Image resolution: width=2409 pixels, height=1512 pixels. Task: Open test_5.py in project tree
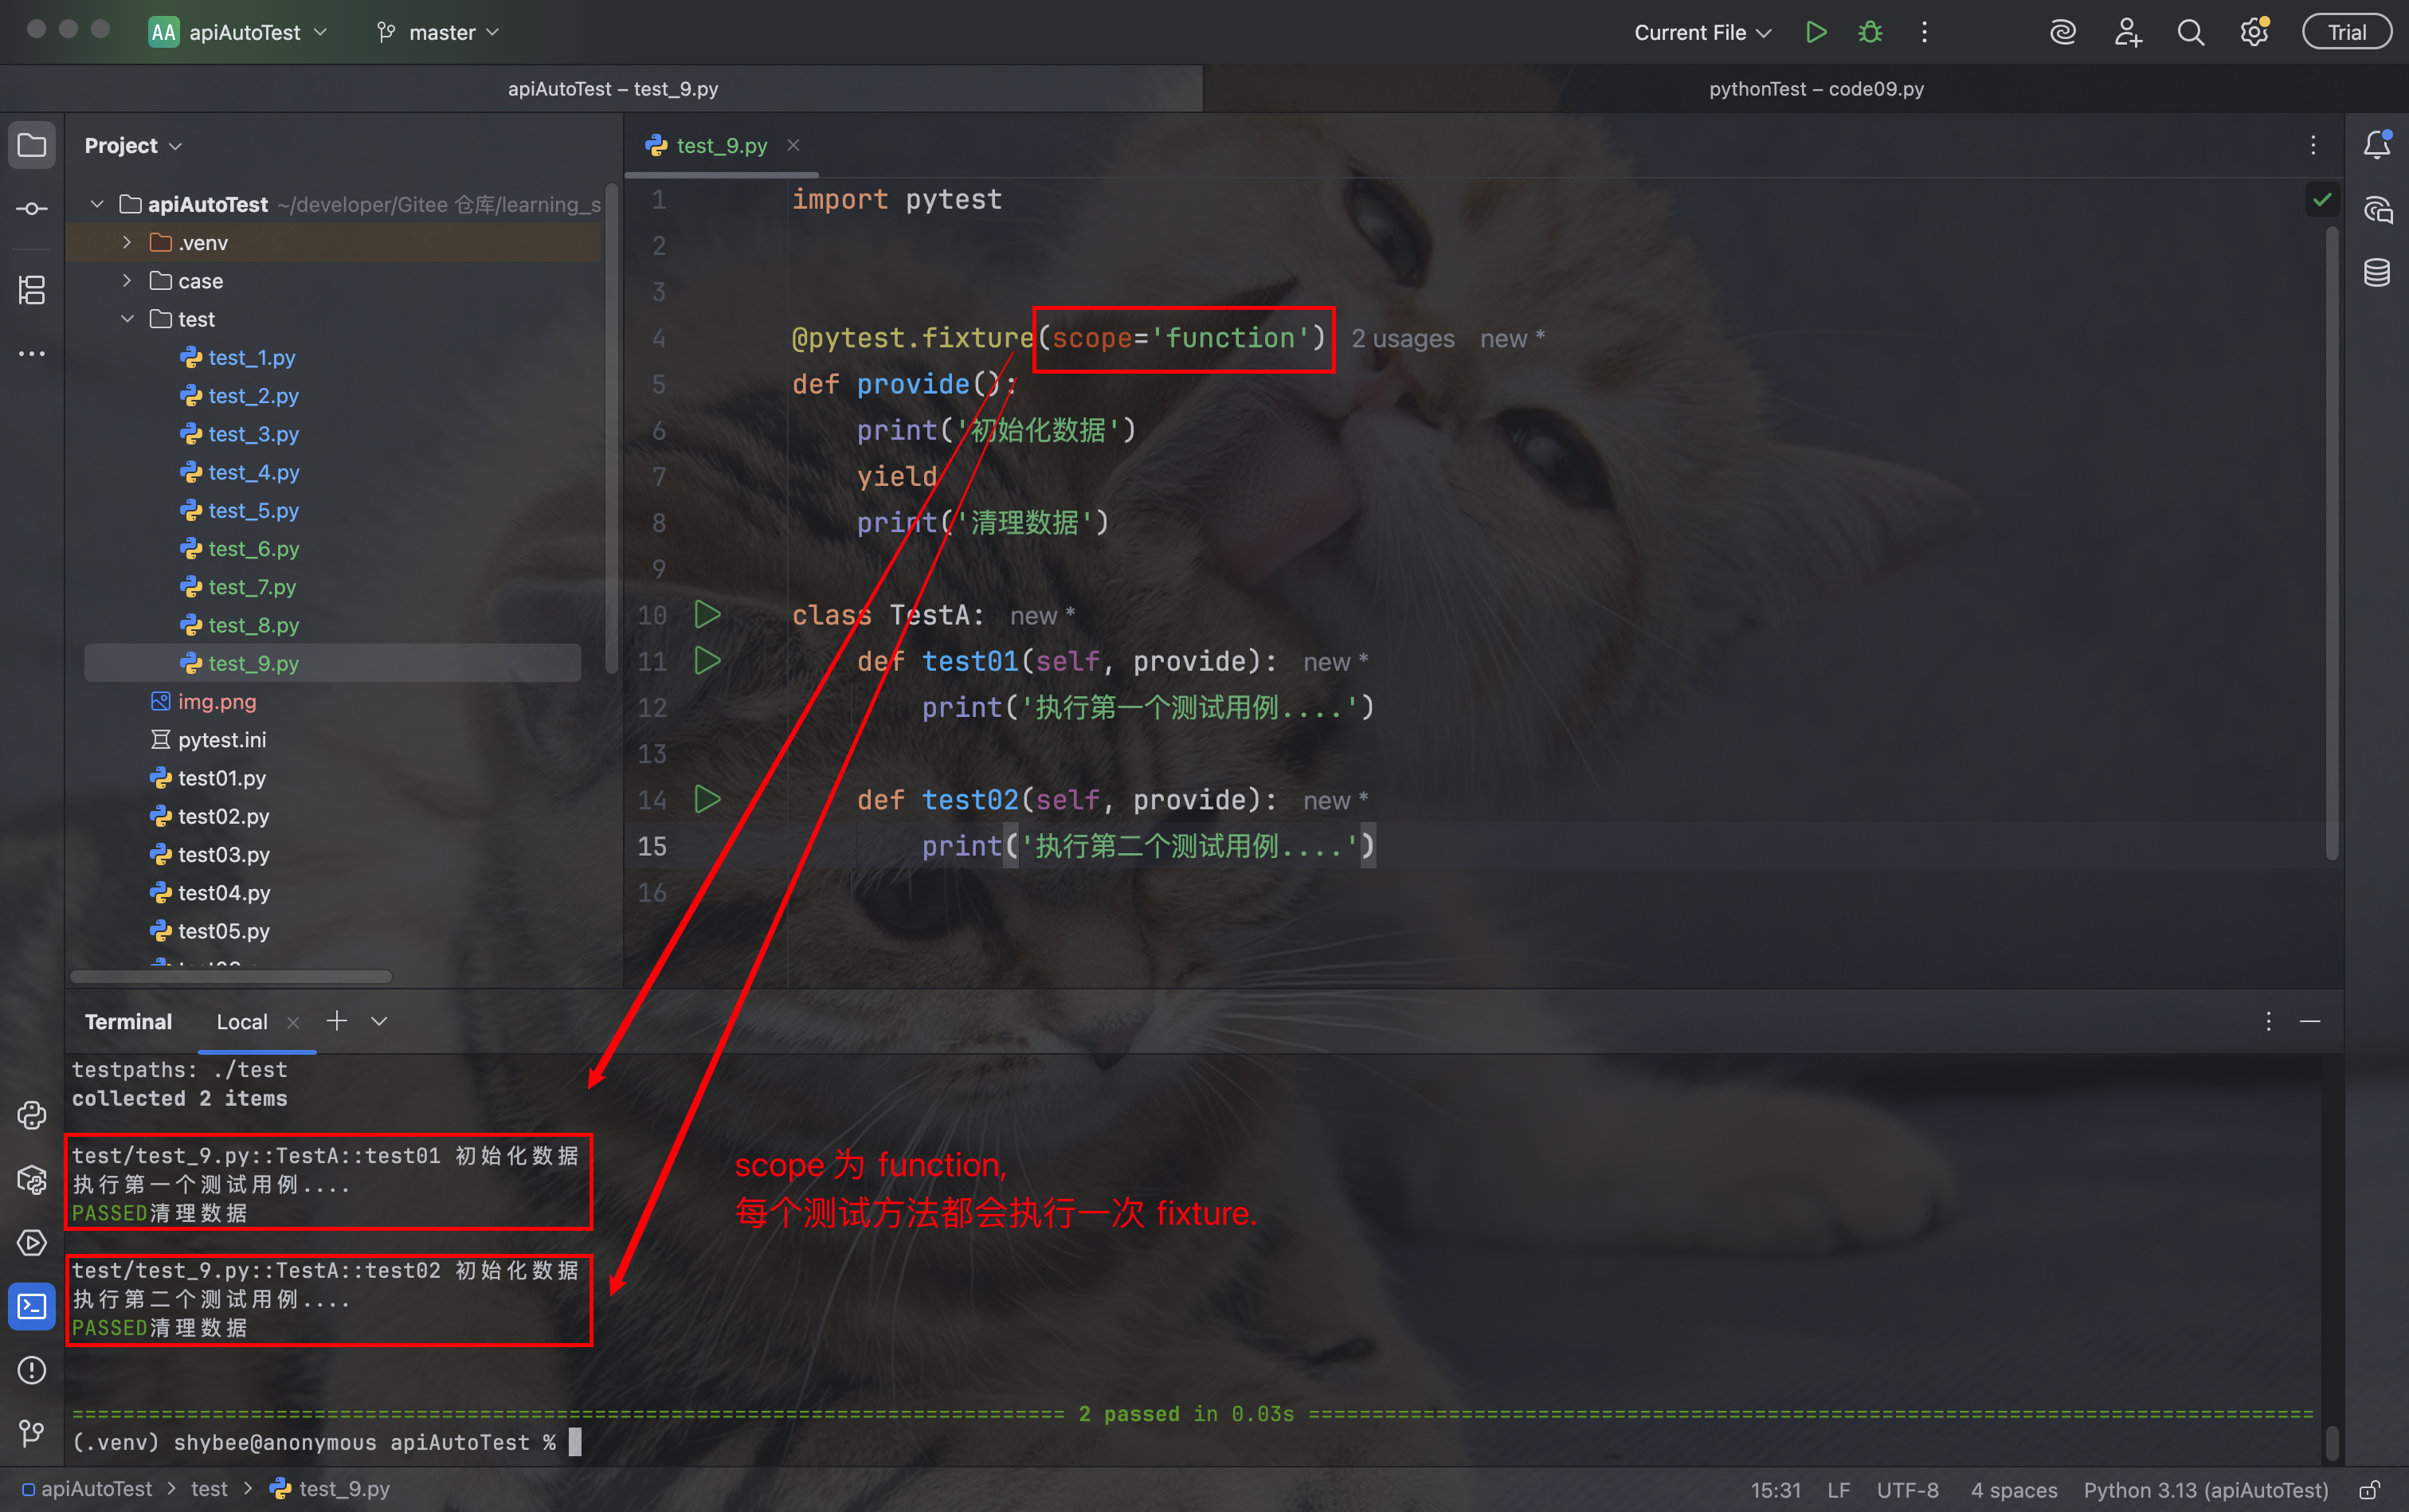pyautogui.click(x=253, y=511)
